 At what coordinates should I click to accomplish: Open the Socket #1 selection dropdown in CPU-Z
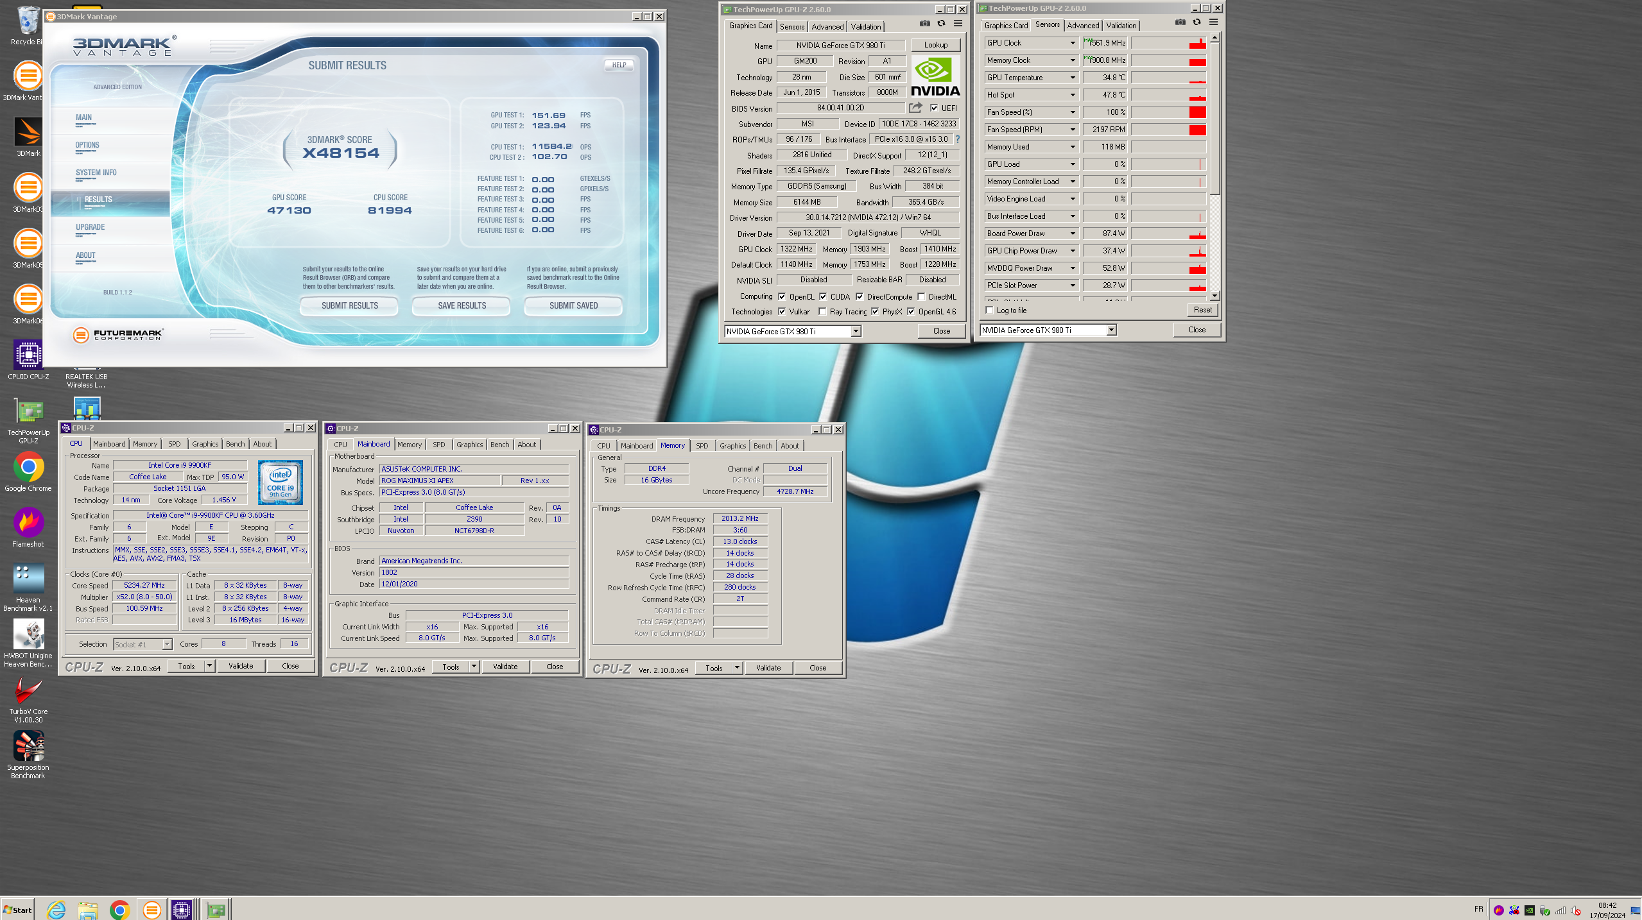167,645
